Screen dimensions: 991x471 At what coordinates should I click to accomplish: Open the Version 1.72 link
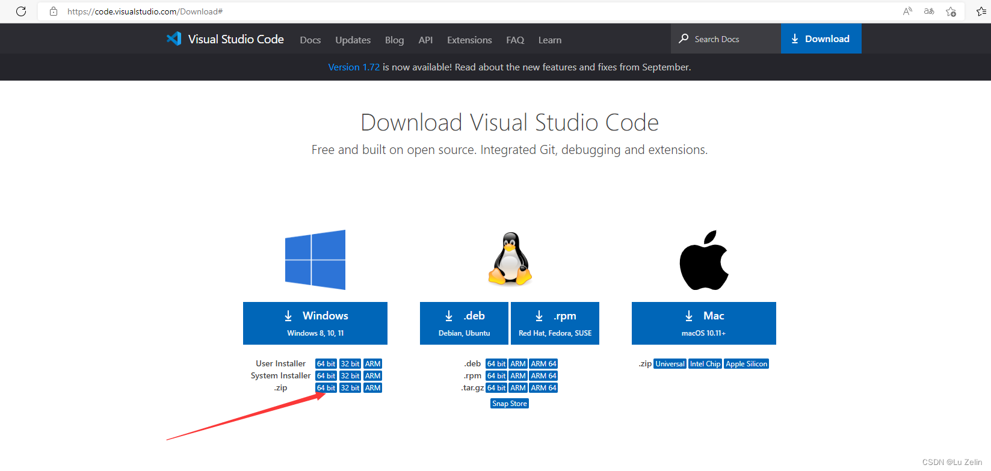click(x=354, y=67)
